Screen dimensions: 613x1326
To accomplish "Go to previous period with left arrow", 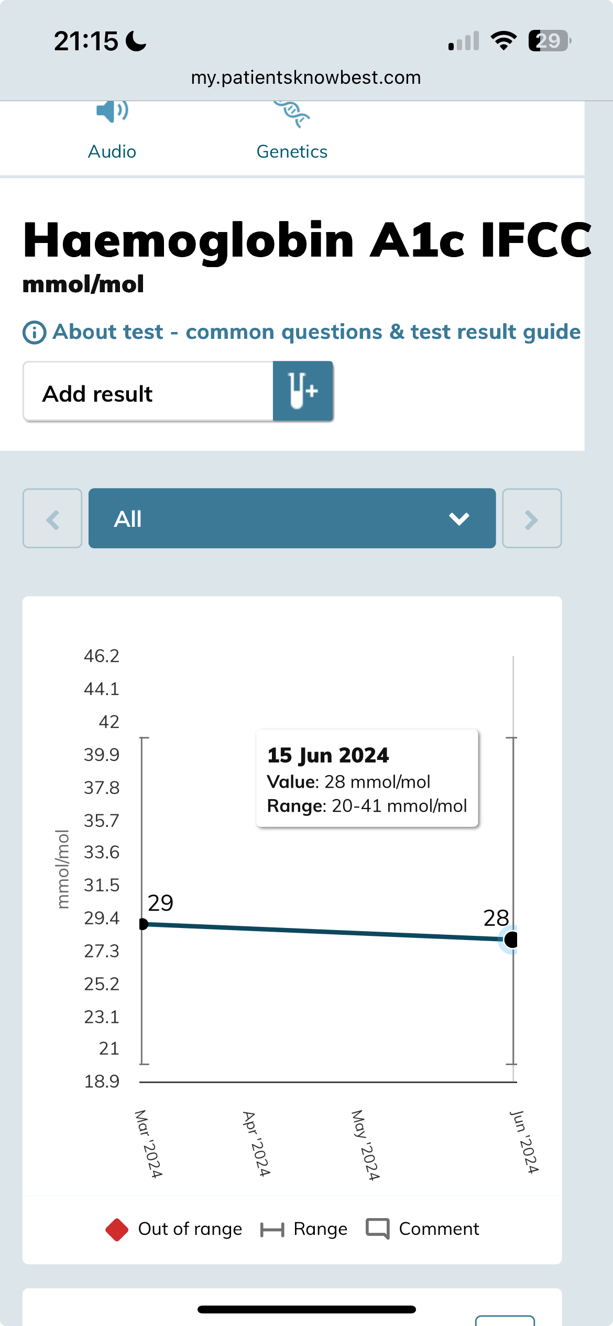I will click(52, 518).
